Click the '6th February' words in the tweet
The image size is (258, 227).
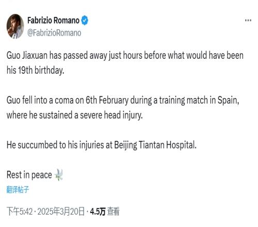pyautogui.click(x=107, y=100)
